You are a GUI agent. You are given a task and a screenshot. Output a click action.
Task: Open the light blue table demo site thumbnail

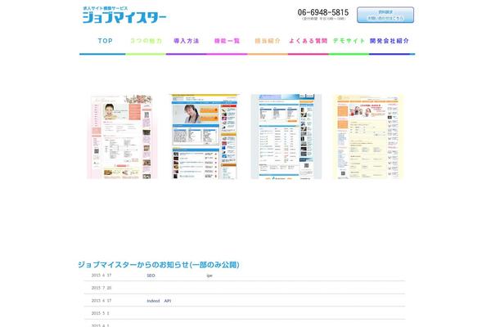coord(286,137)
